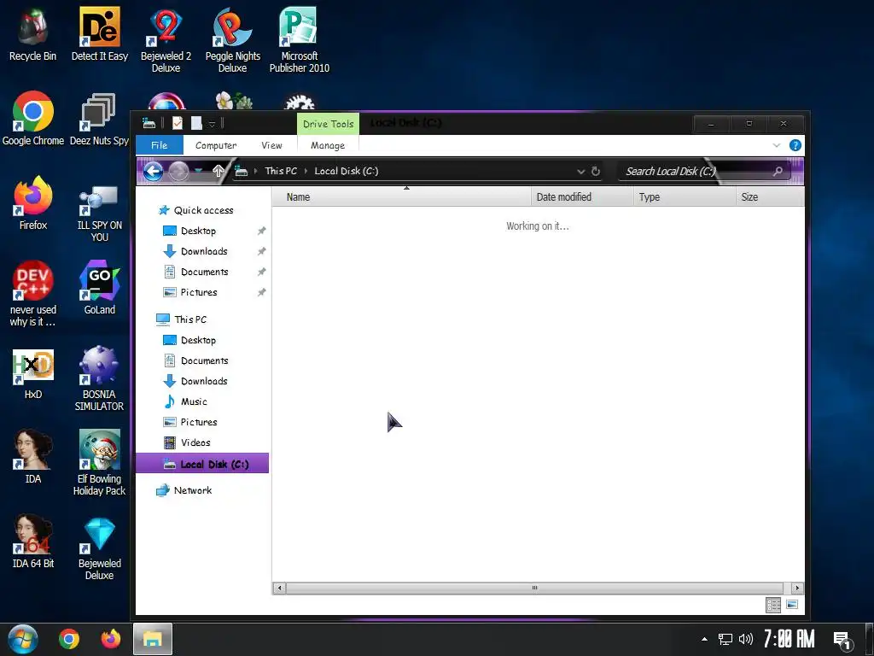Open the Recycle Bin desktop icon
Screen dimensions: 874x656
33,34
